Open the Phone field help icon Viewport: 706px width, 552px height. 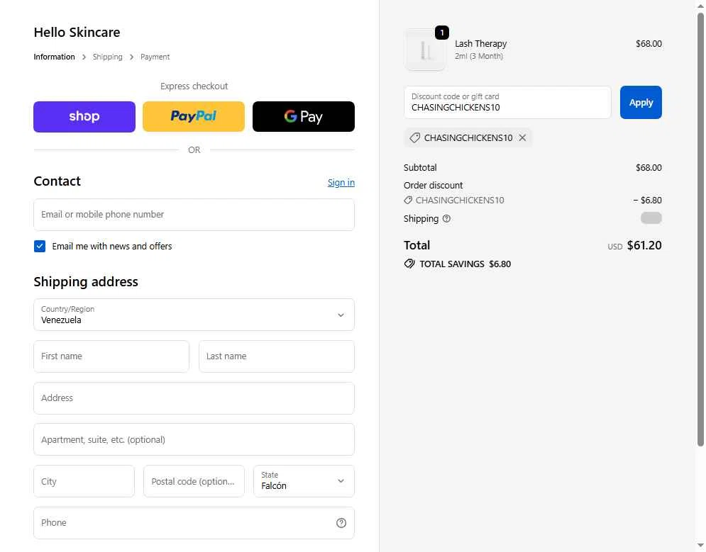click(x=341, y=523)
